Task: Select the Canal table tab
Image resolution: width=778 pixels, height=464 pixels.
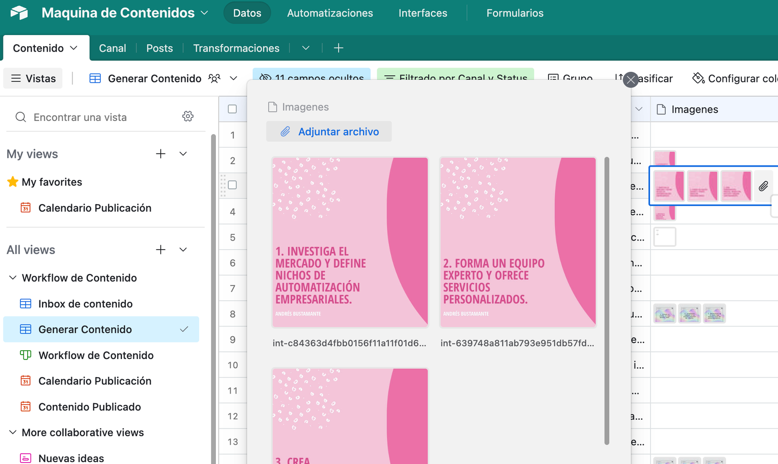Action: 112,48
